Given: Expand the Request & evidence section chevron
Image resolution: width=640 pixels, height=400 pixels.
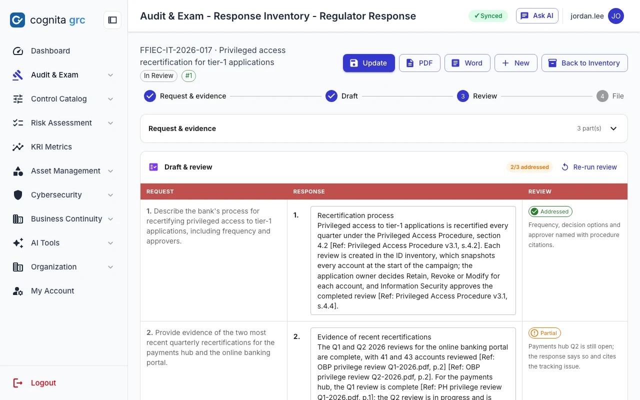Looking at the screenshot, I should pos(613,128).
